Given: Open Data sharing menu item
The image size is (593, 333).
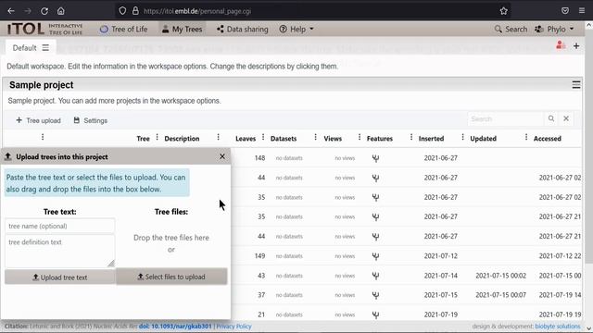Looking at the screenshot, I should pos(243,29).
